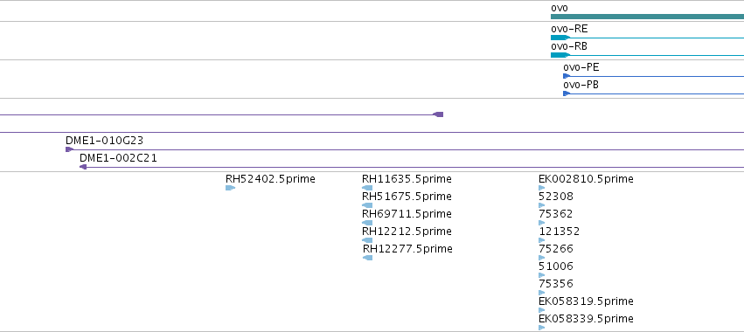Image resolution: width=744 pixels, height=332 pixels.
Task: Click the RH69711.5prime label
Action: pyautogui.click(x=407, y=214)
